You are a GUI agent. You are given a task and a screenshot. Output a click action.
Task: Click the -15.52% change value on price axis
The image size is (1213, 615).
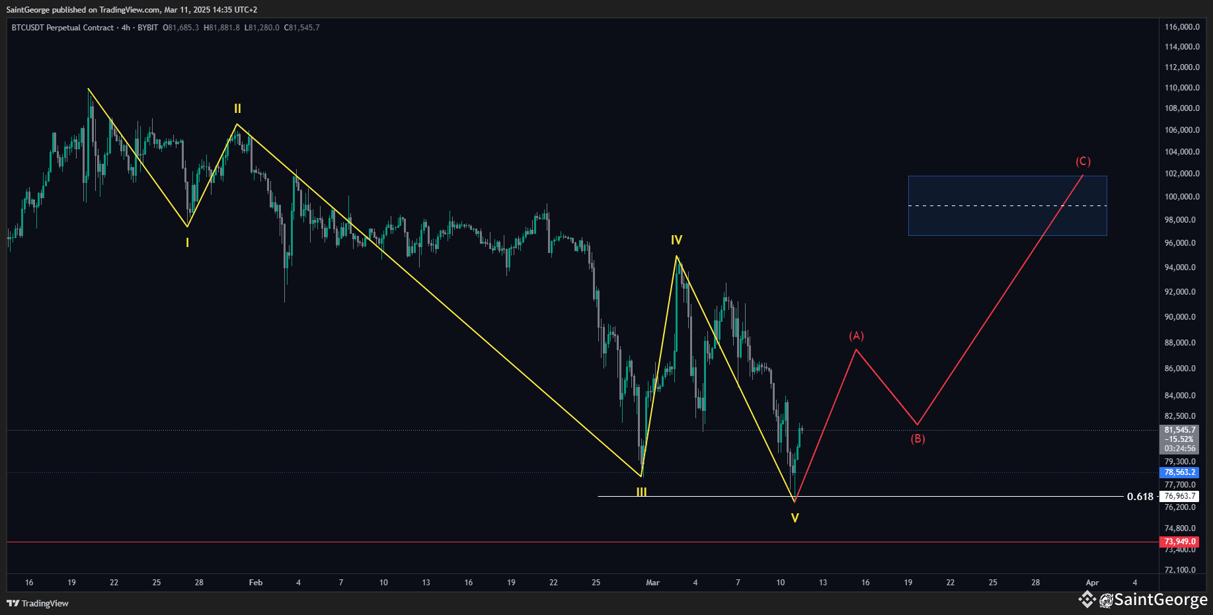tap(1180, 439)
